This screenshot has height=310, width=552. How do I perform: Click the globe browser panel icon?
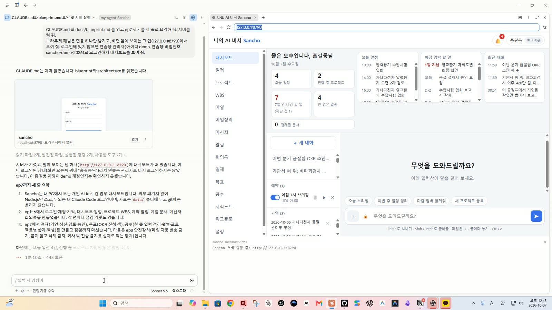click(x=193, y=18)
